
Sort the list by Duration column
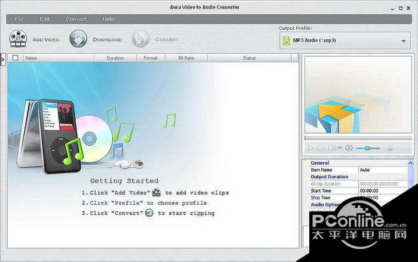tap(115, 58)
